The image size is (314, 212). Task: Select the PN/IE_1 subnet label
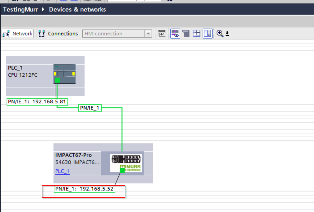click(90, 108)
